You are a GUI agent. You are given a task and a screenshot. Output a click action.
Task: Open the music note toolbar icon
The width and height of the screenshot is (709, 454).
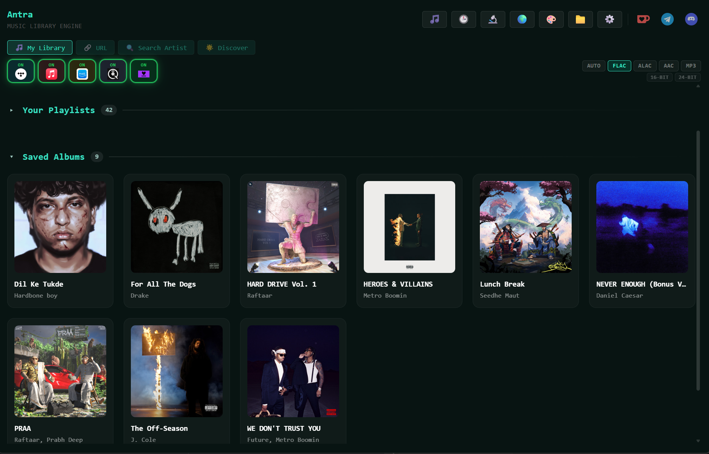pos(434,19)
